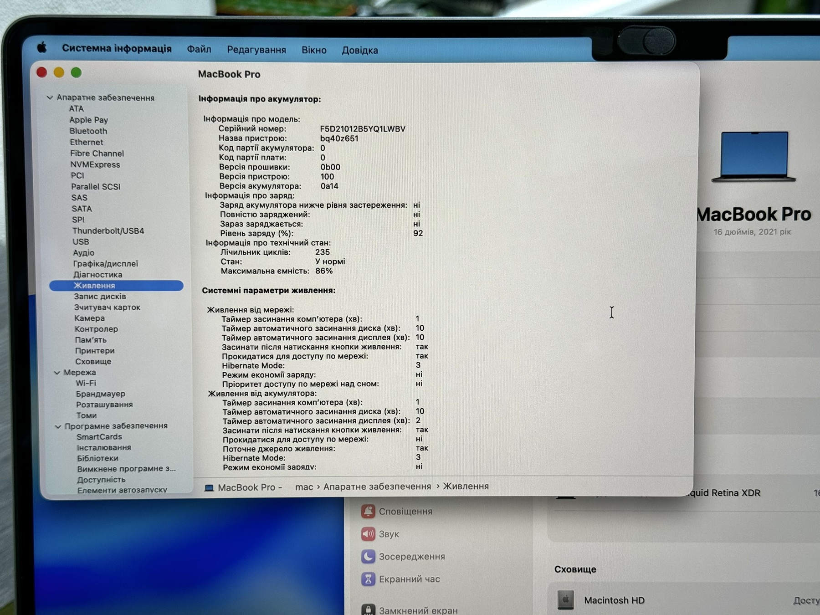820x615 pixels.
Task: Select SATA in the sidebar
Action: click(82, 209)
